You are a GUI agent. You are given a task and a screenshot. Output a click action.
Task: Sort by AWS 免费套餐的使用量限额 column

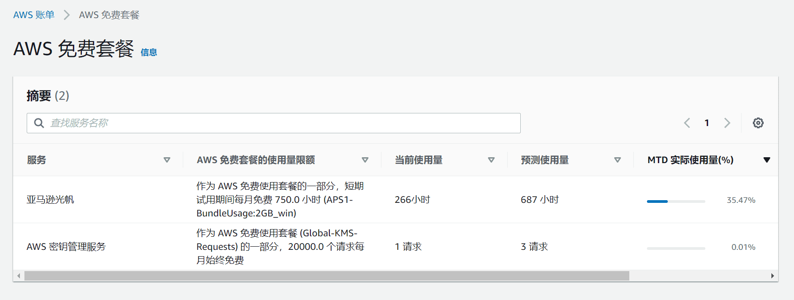point(365,160)
